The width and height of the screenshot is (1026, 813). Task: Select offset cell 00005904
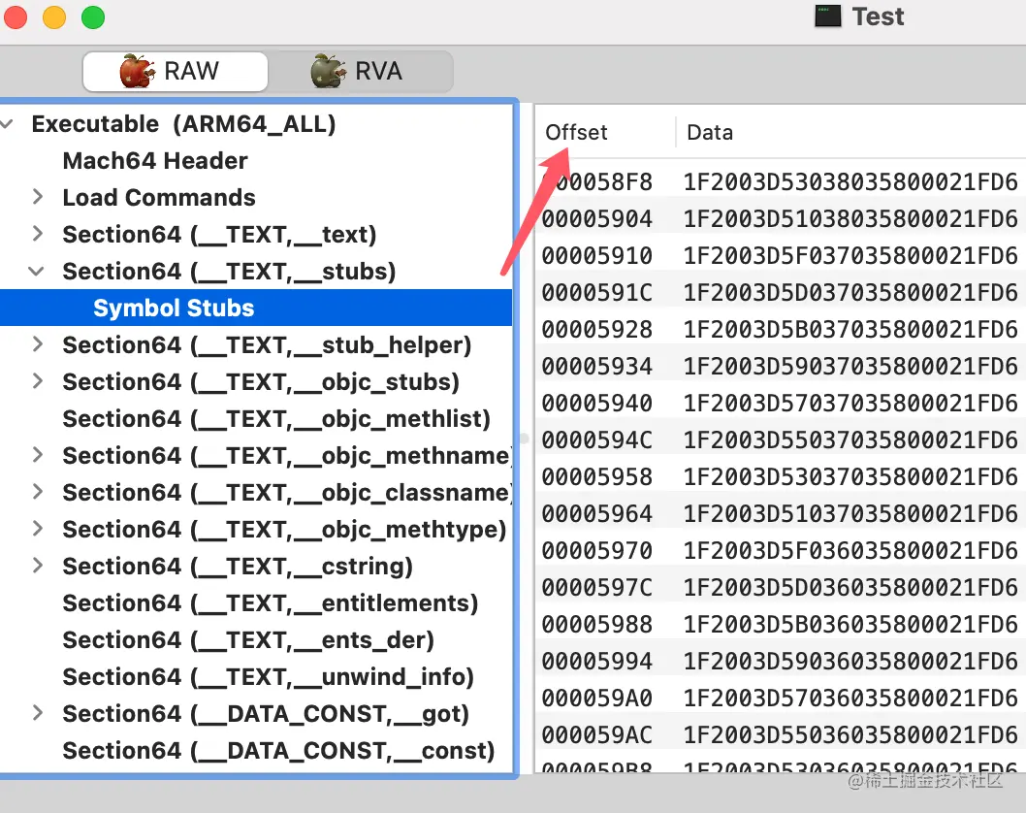click(596, 218)
